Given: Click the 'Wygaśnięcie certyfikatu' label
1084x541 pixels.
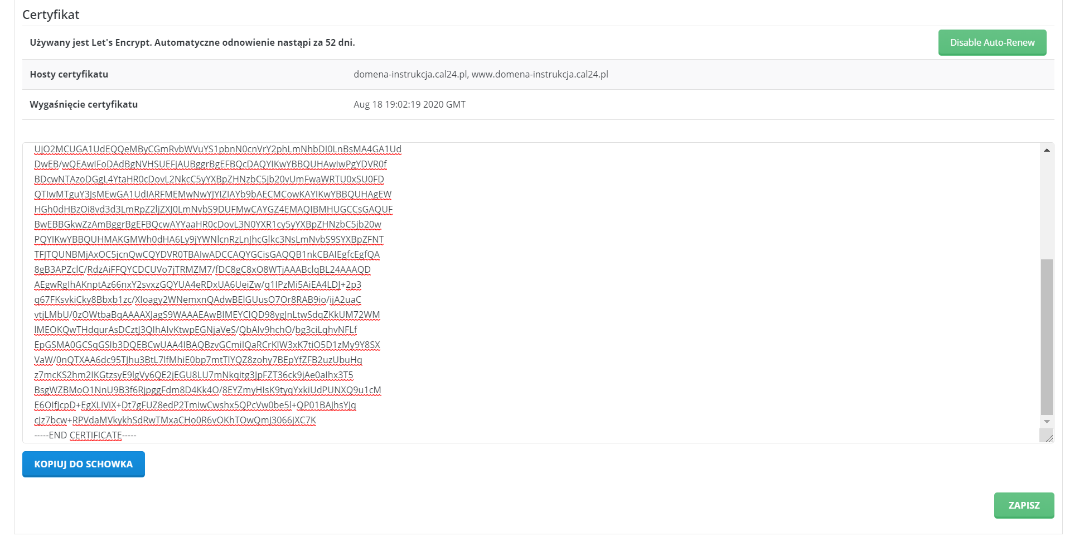Looking at the screenshot, I should coord(84,104).
